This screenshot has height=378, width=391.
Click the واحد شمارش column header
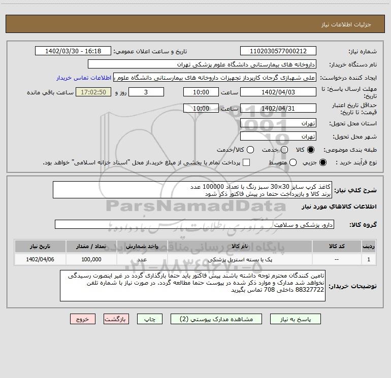142,247
